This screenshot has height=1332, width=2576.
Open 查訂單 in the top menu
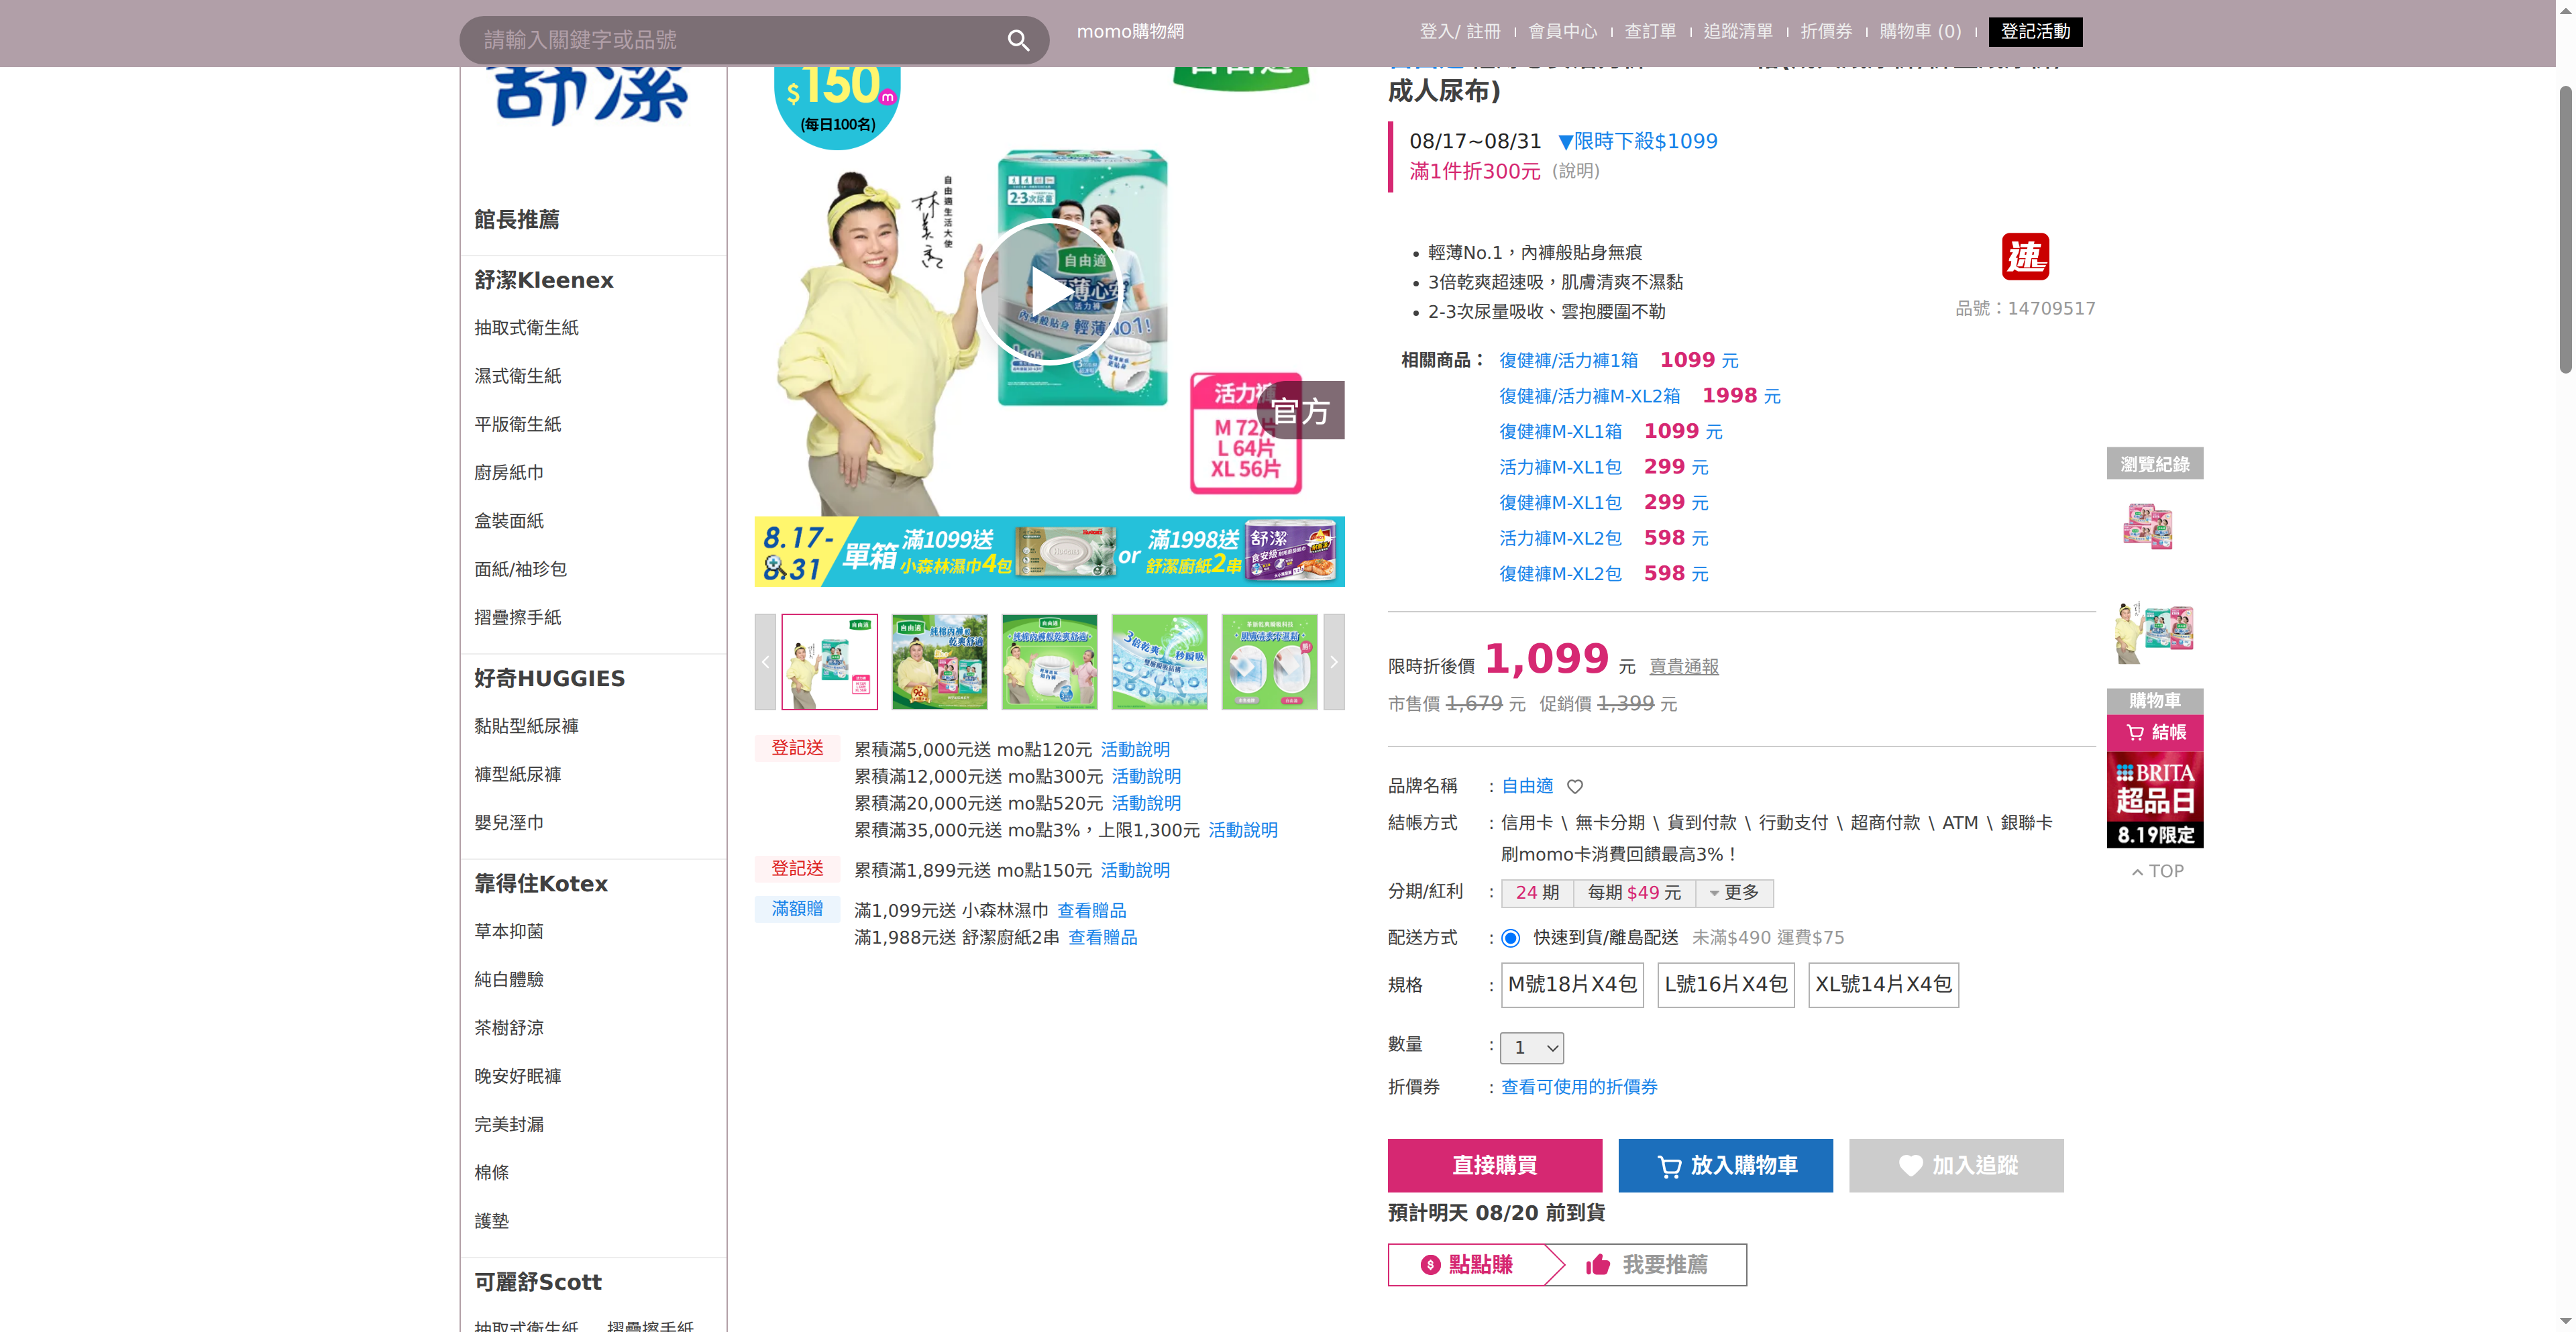(1650, 32)
